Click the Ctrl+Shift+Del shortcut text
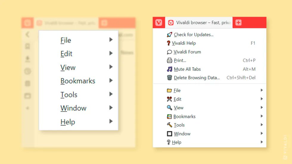Viewport: 292px width, 164px height. 241,78
